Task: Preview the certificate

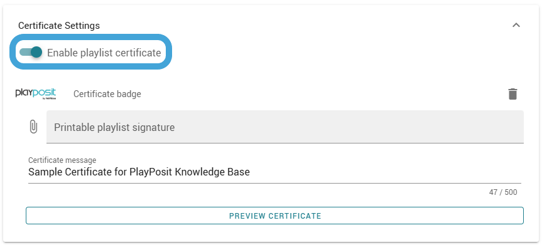Action: 275,216
